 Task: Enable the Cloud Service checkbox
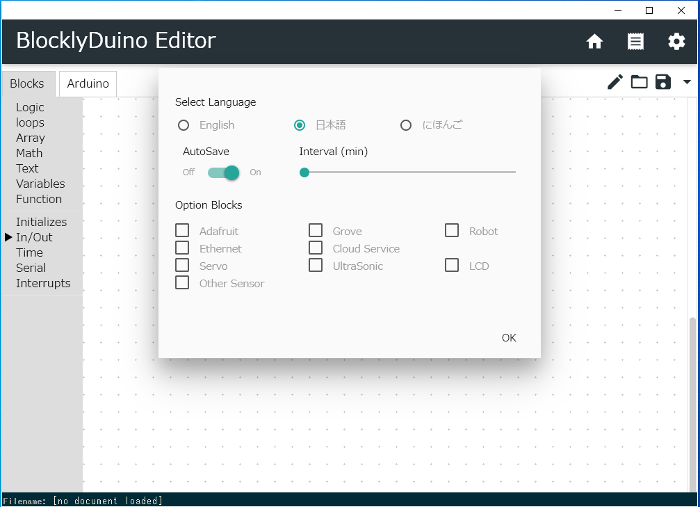click(316, 248)
